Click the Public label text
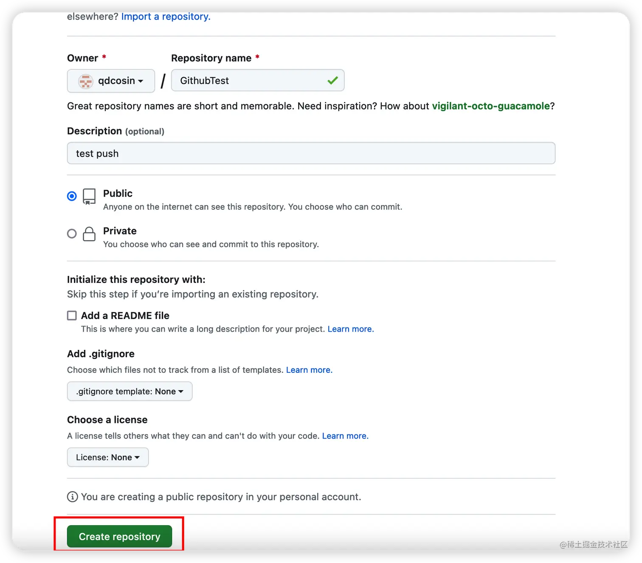The height and width of the screenshot is (563, 642). (118, 194)
